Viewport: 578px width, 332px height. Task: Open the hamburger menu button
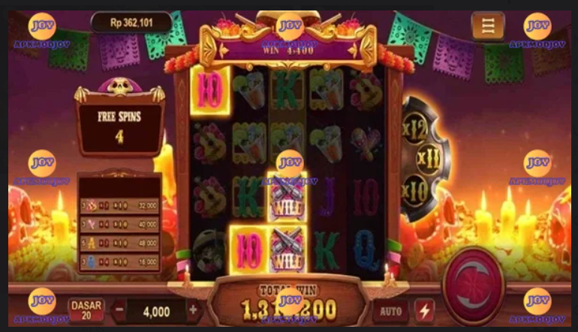pyautogui.click(x=488, y=25)
